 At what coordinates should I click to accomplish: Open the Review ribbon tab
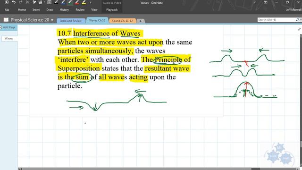80,9
